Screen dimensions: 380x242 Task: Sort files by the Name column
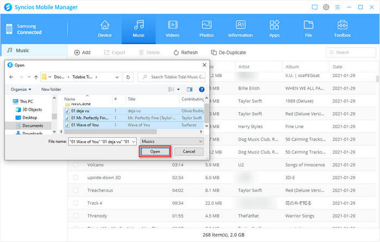coord(69,99)
